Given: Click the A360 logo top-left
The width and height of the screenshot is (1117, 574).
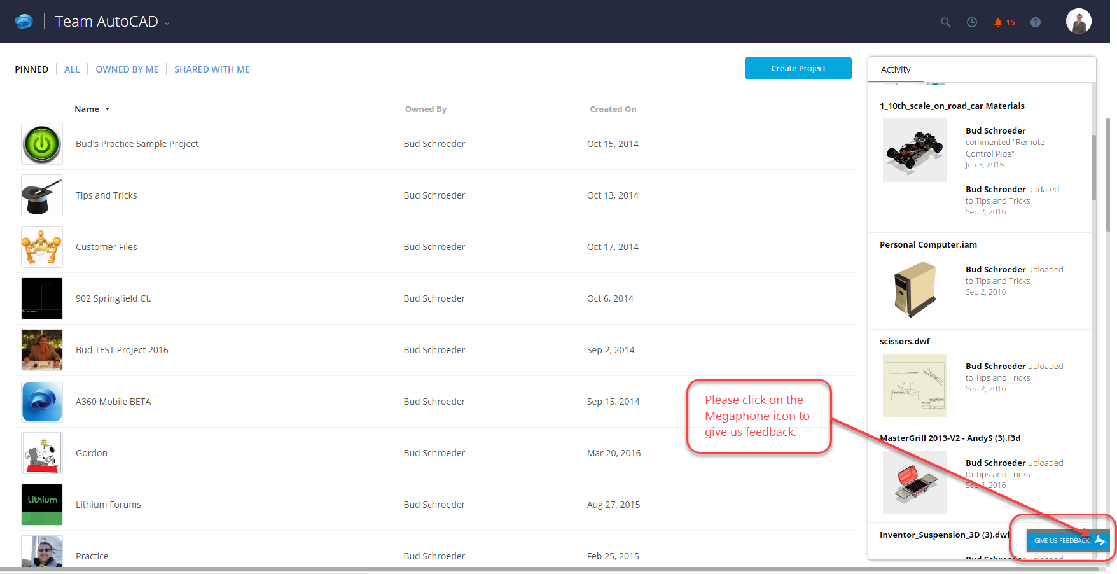Looking at the screenshot, I should point(24,21).
